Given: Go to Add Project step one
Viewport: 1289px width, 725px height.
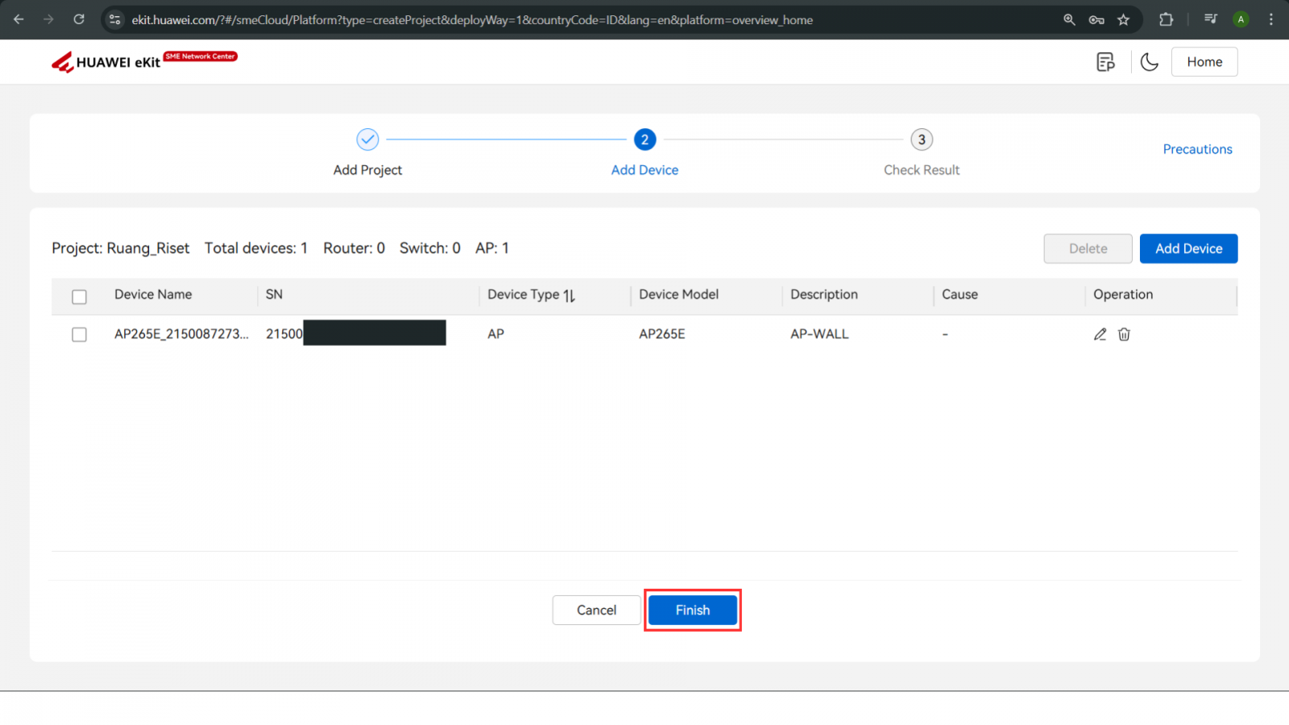Looking at the screenshot, I should click(x=367, y=140).
